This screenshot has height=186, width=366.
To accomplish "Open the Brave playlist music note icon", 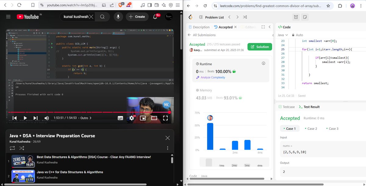I will tap(142, 5).
